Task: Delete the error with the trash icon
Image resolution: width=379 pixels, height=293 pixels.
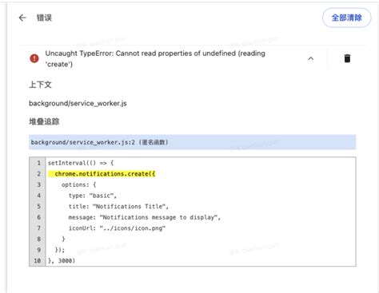Action: [x=347, y=58]
